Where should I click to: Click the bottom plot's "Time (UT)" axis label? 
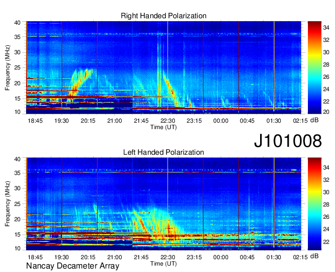[x=164, y=264]
